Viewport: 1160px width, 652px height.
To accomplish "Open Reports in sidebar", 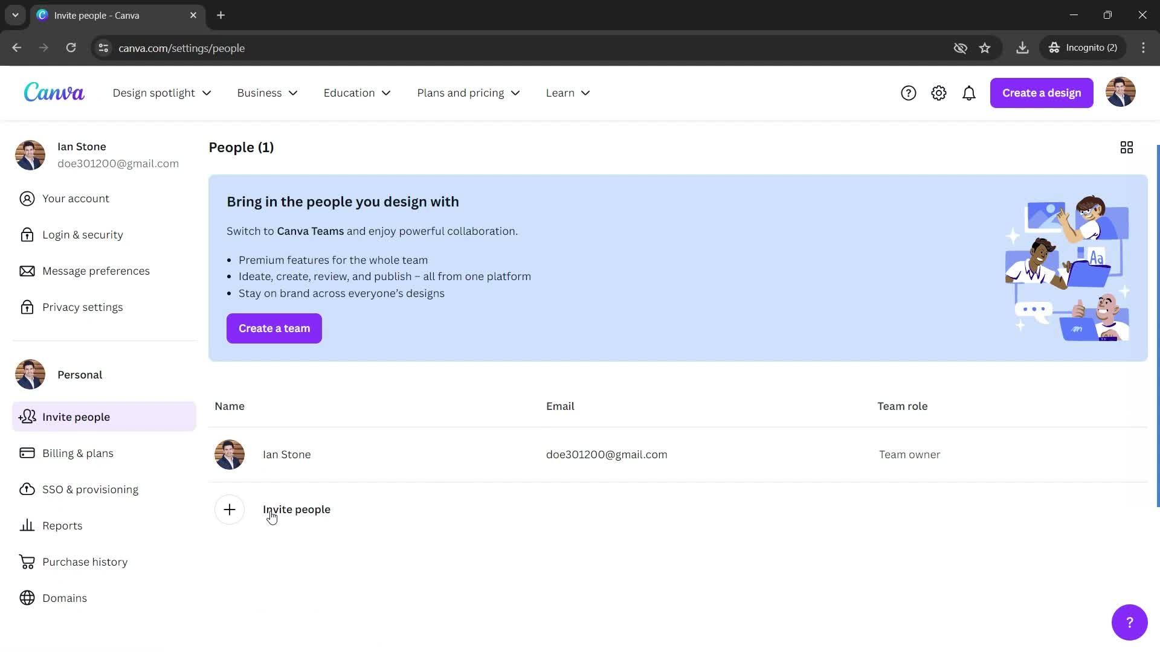I will coord(104,526).
